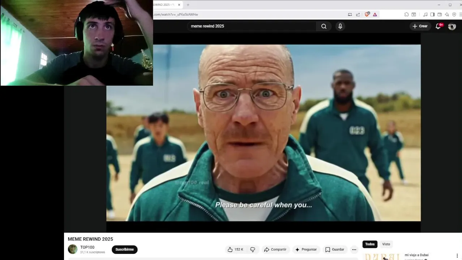The width and height of the screenshot is (462, 260).
Task: Open the browser playlist music note icon
Action: 425,14
